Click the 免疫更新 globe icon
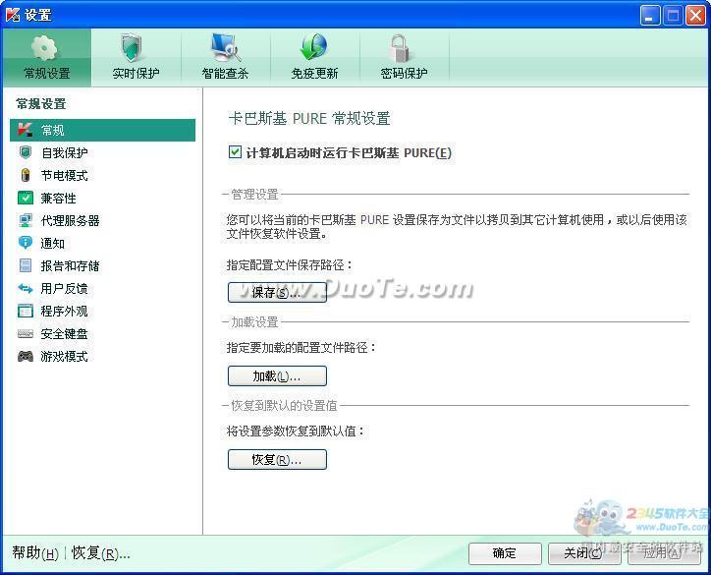This screenshot has width=711, height=575. click(314, 47)
